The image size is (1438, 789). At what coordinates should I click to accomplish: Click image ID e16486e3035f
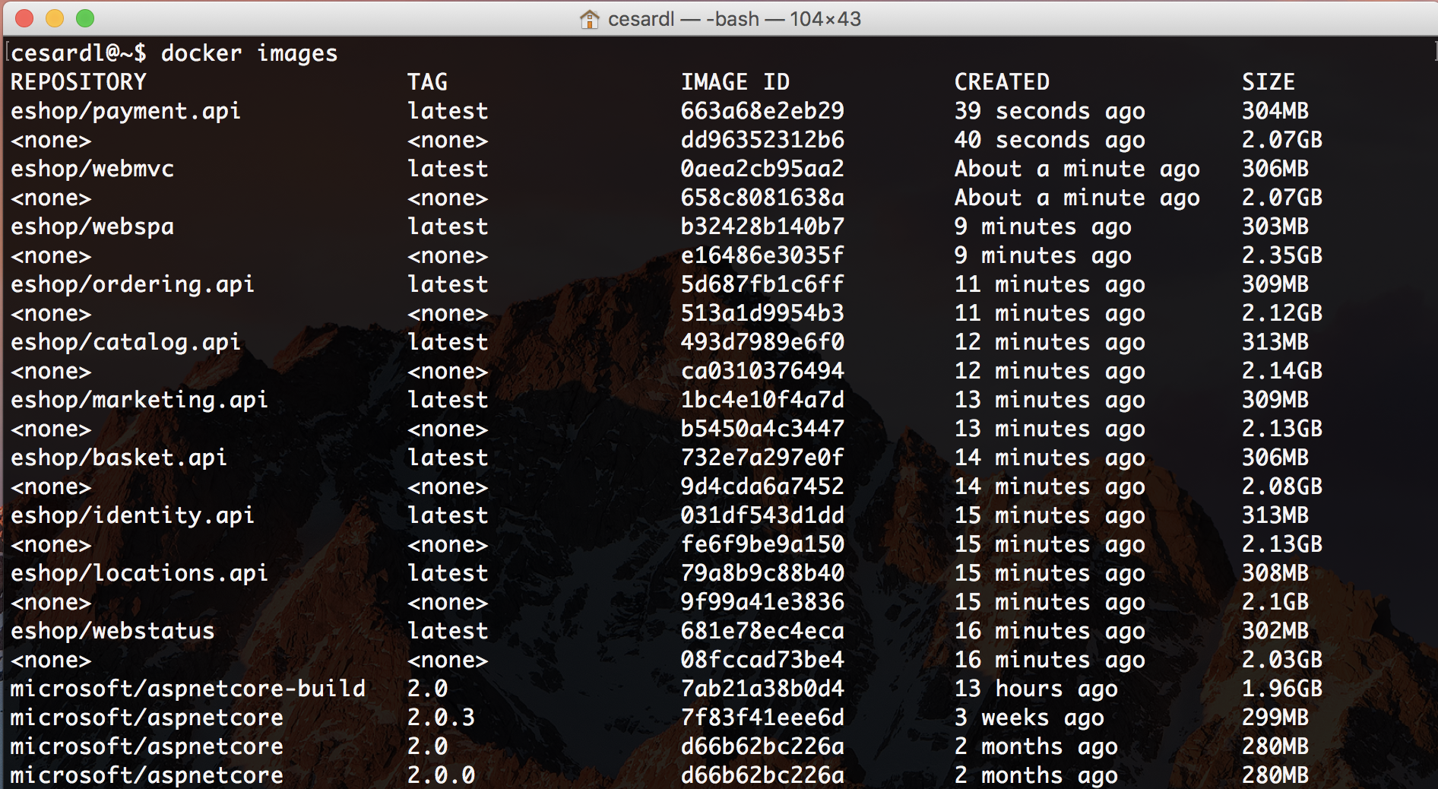[762, 255]
